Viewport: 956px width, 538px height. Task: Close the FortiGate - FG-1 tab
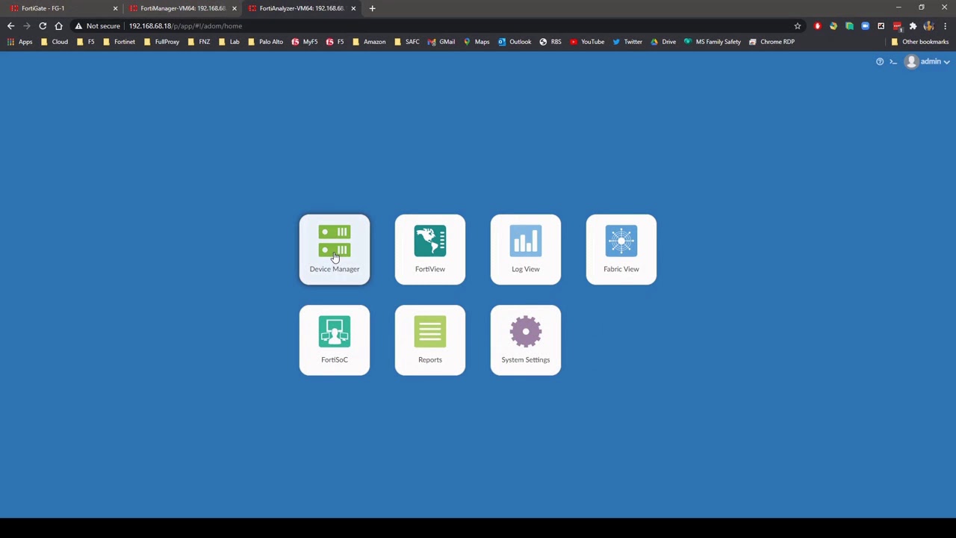[x=115, y=8]
